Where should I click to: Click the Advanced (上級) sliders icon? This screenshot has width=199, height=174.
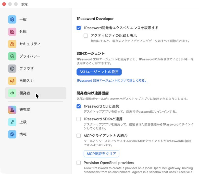pyautogui.click(x=12, y=122)
